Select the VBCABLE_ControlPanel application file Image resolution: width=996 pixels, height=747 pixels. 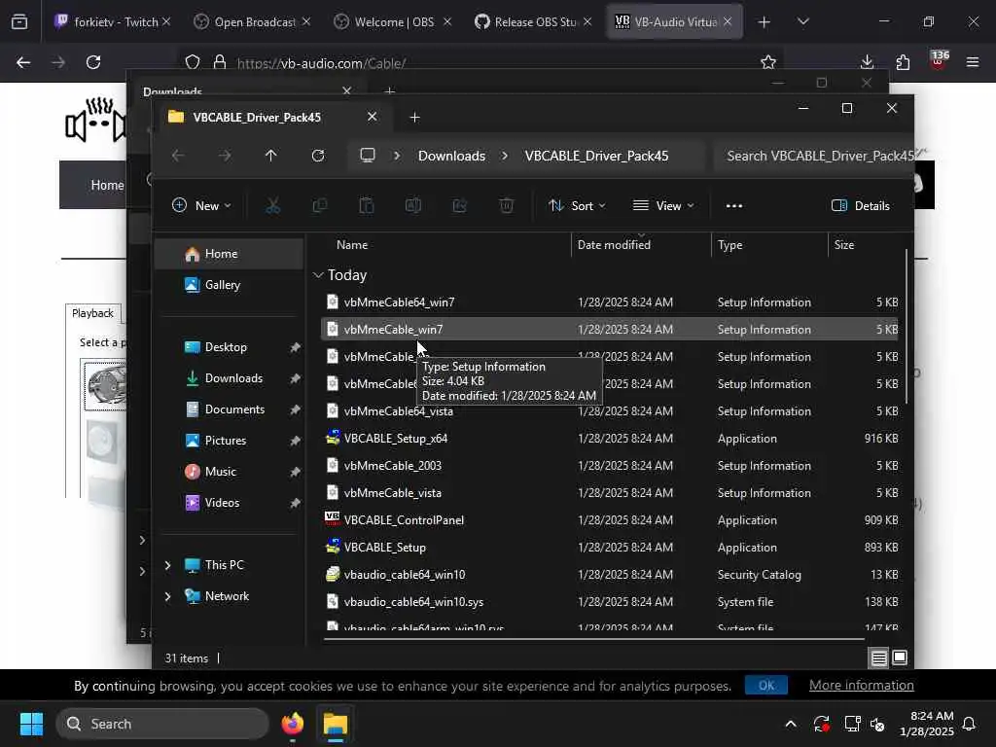(x=609, y=519)
